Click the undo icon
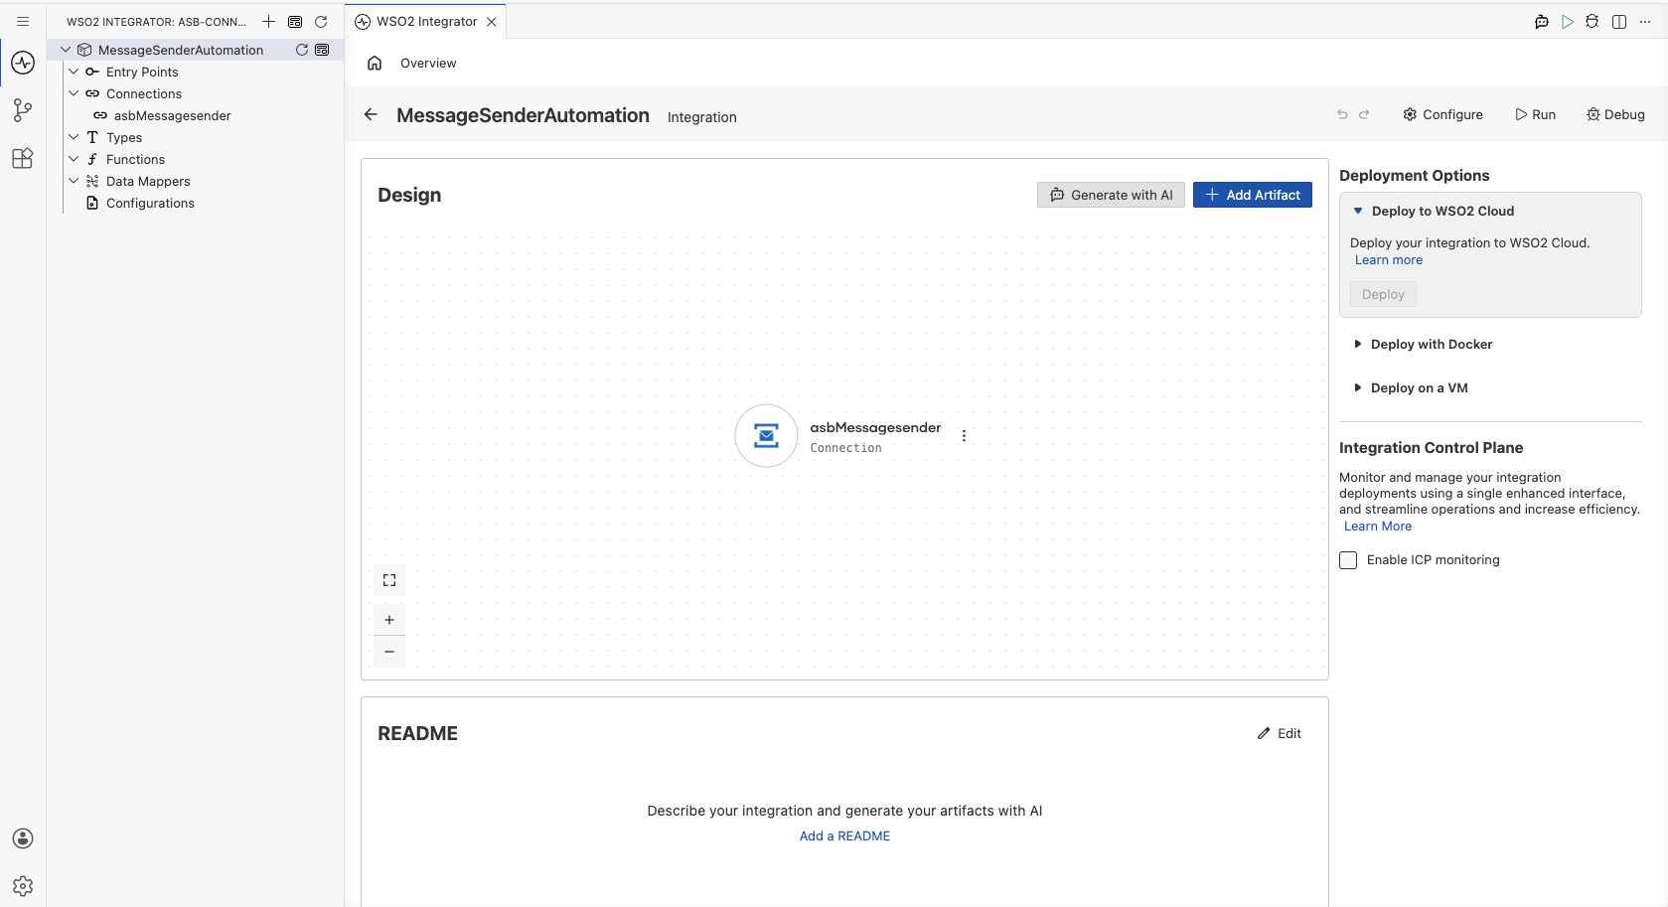 1342,114
